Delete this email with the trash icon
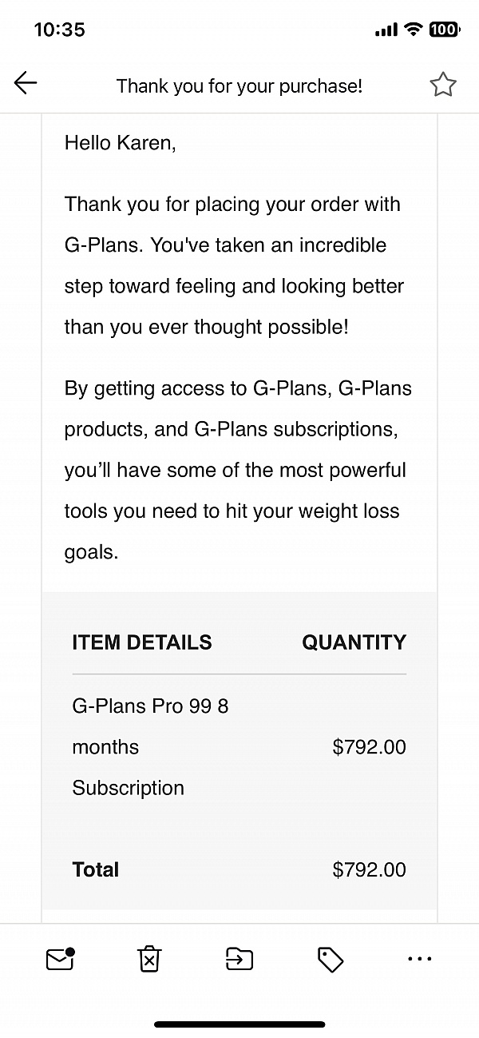 click(148, 959)
